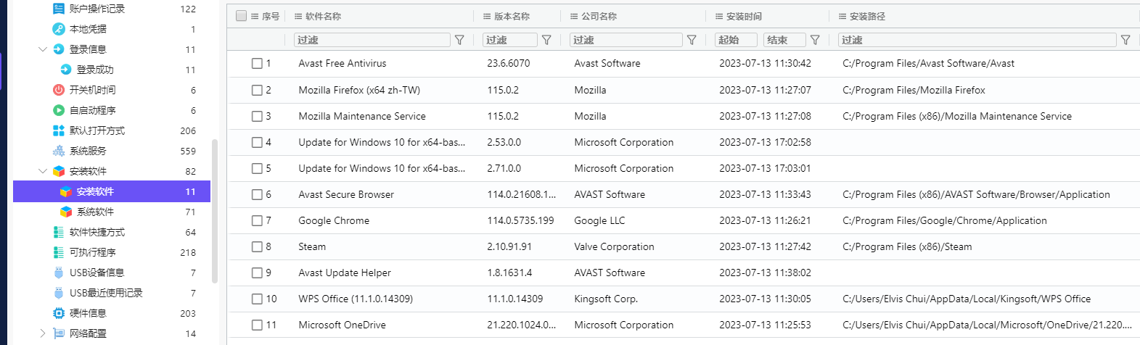Click the 安装路径 filter funnel icon

(x=1125, y=40)
